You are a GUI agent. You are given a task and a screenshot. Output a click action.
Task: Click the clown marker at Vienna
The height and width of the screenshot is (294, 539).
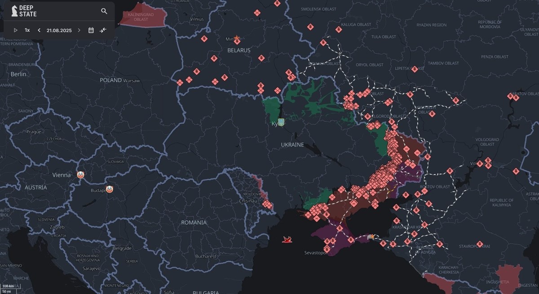[x=80, y=175]
